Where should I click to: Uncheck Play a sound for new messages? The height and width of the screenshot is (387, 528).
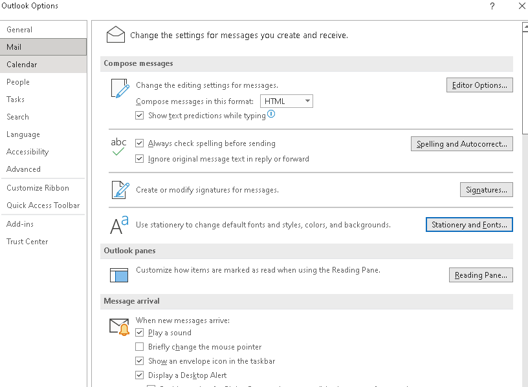(x=139, y=332)
